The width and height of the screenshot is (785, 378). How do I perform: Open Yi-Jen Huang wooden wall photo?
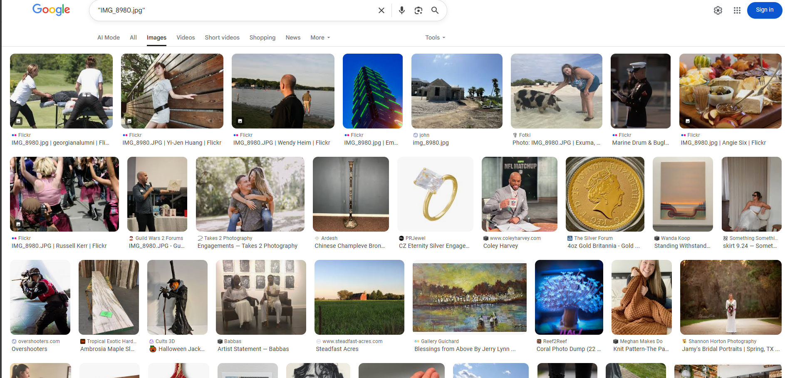point(172,91)
